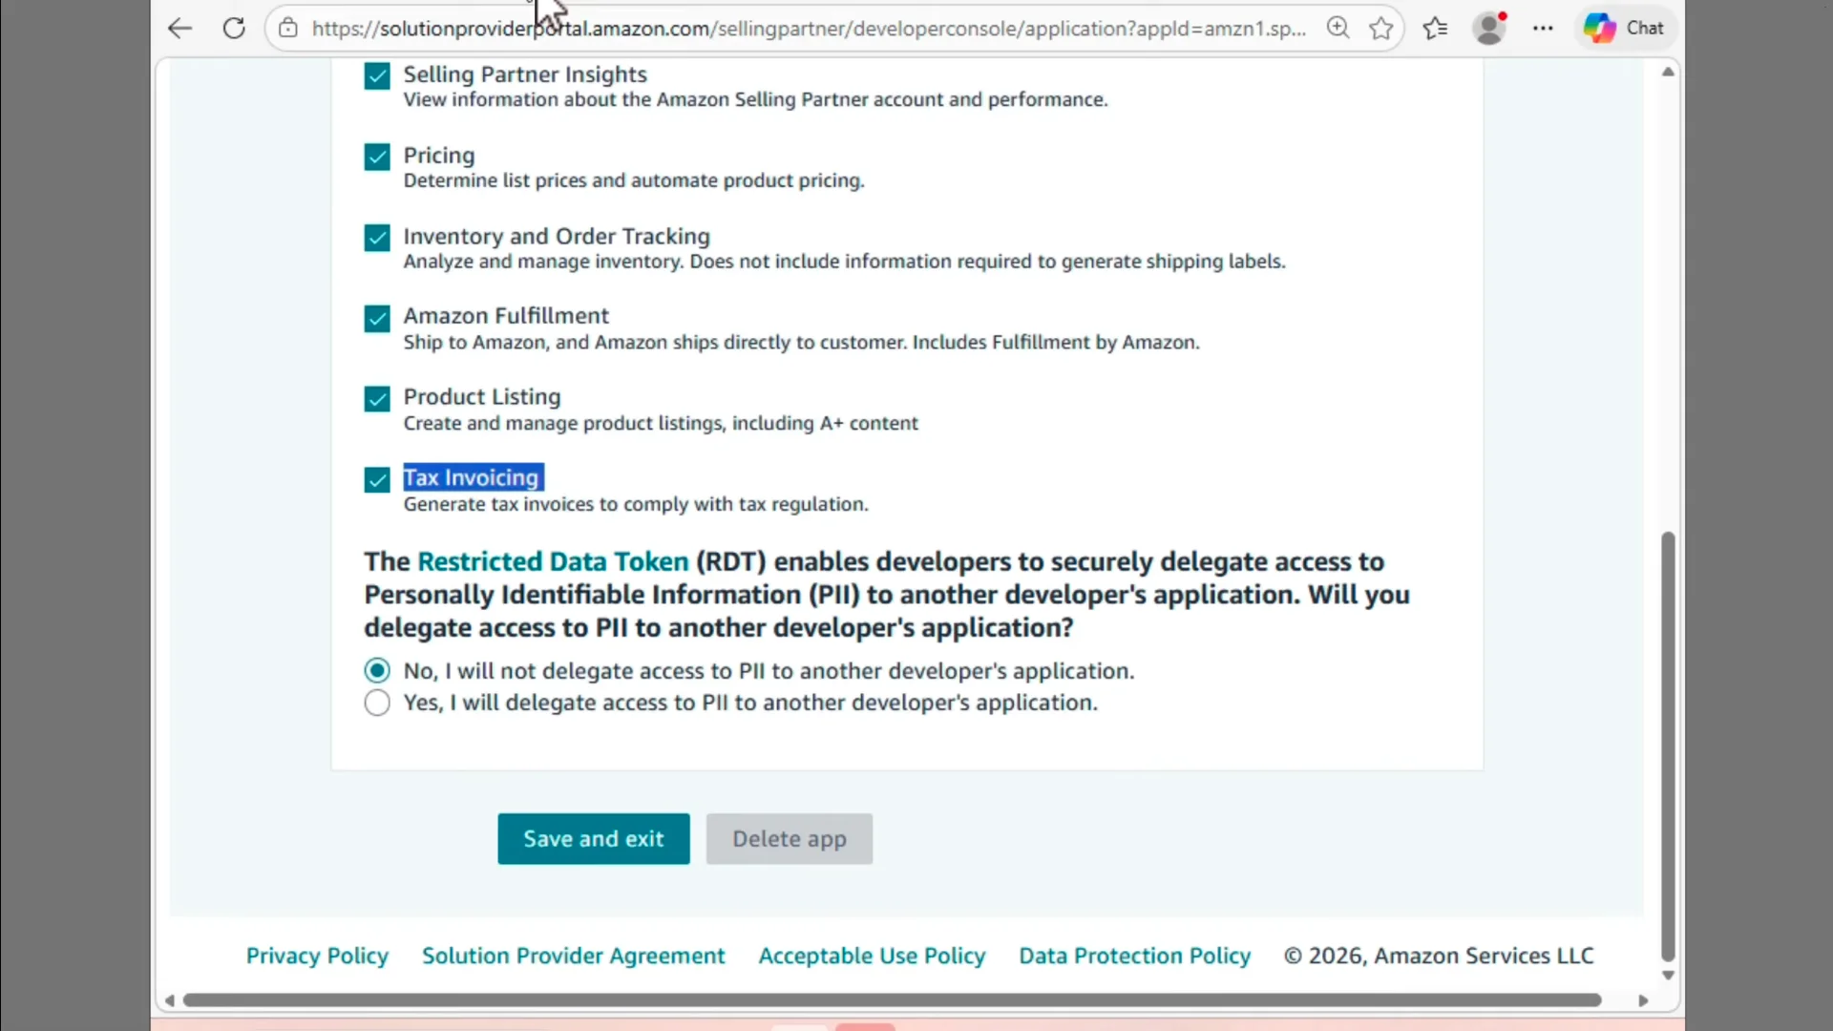The width and height of the screenshot is (1833, 1031).
Task: Select No, will not delegate PII access
Action: [377, 671]
